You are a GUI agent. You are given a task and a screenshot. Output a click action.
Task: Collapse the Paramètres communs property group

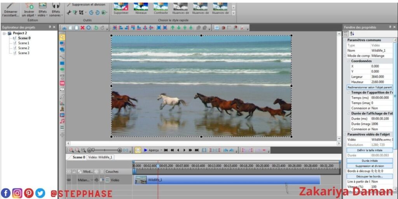pos(345,40)
